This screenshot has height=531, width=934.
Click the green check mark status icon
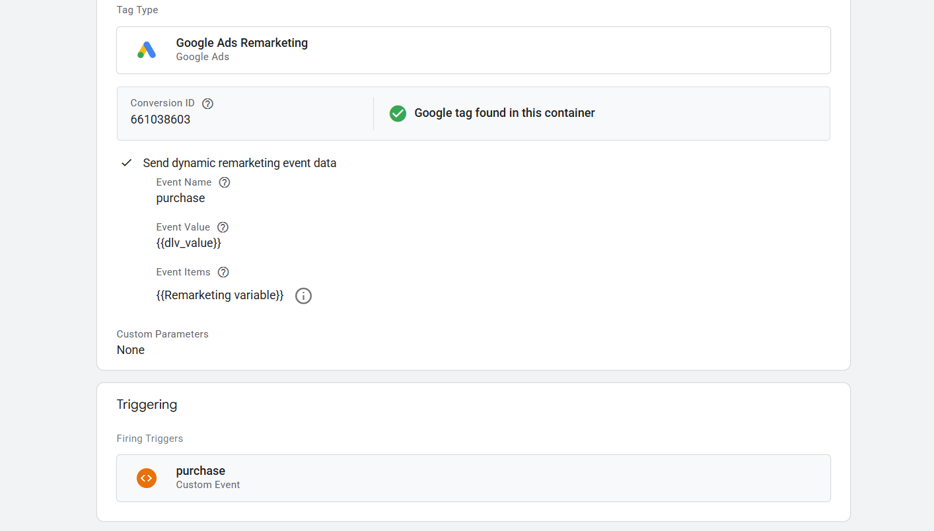(398, 114)
